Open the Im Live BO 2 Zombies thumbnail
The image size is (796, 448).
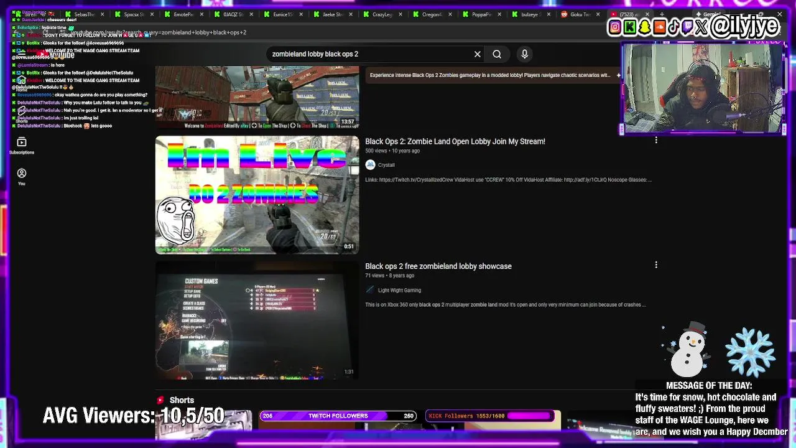pyautogui.click(x=257, y=195)
